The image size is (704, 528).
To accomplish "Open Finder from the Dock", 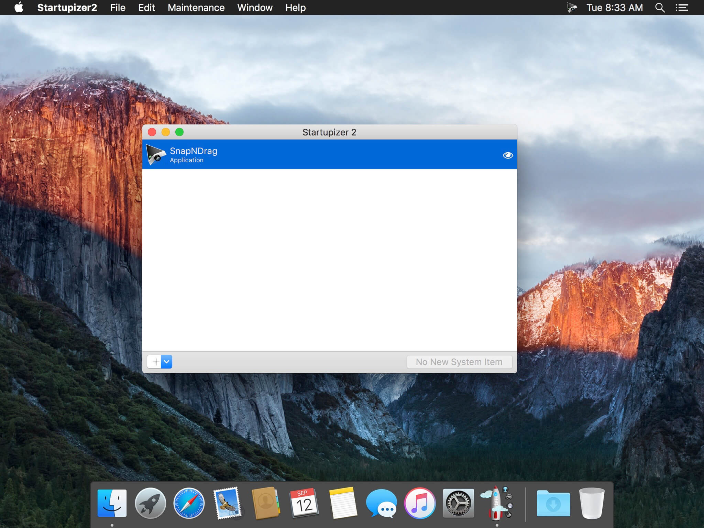I will (x=112, y=503).
